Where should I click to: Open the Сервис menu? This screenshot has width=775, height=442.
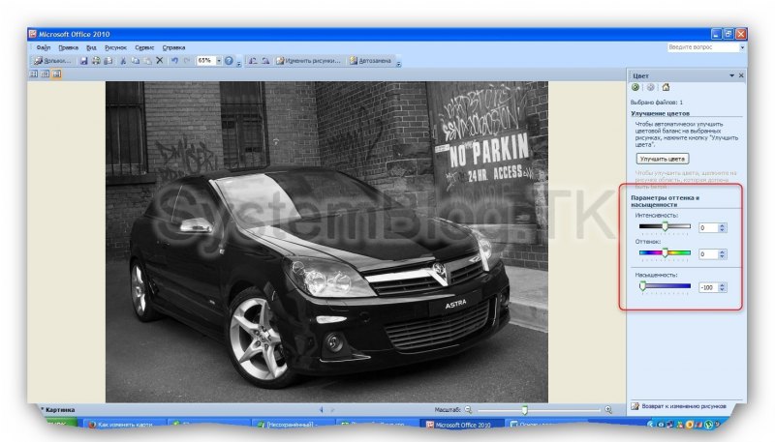click(x=144, y=47)
